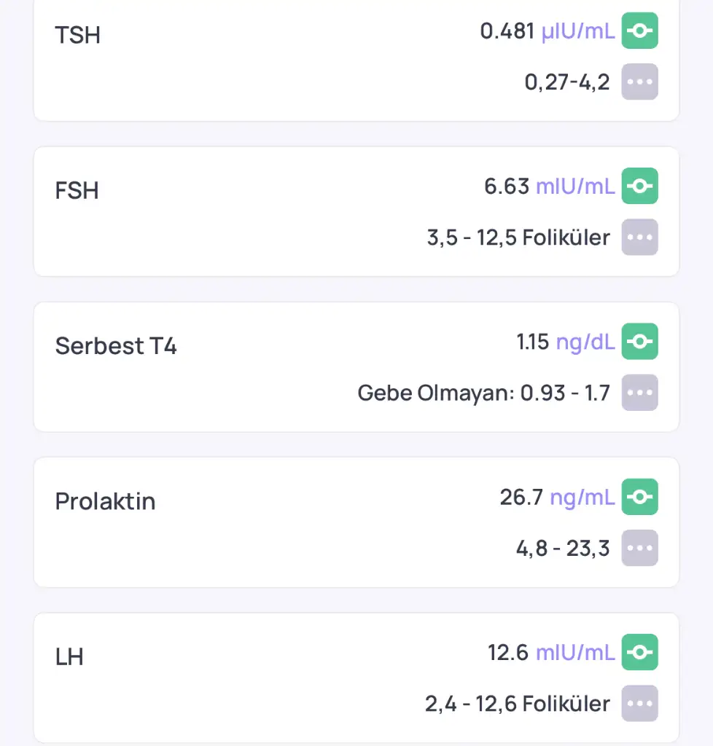Viewport: 713px width, 746px height.
Task: Click the FSH result label
Action: pyautogui.click(x=77, y=191)
